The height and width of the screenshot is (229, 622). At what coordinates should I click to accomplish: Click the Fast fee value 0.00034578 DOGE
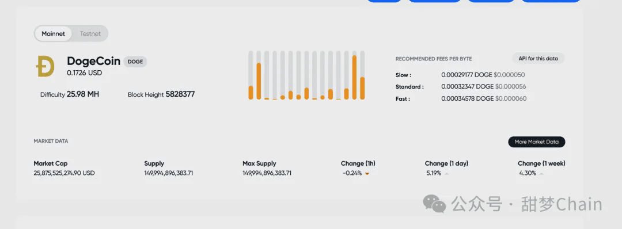point(467,98)
